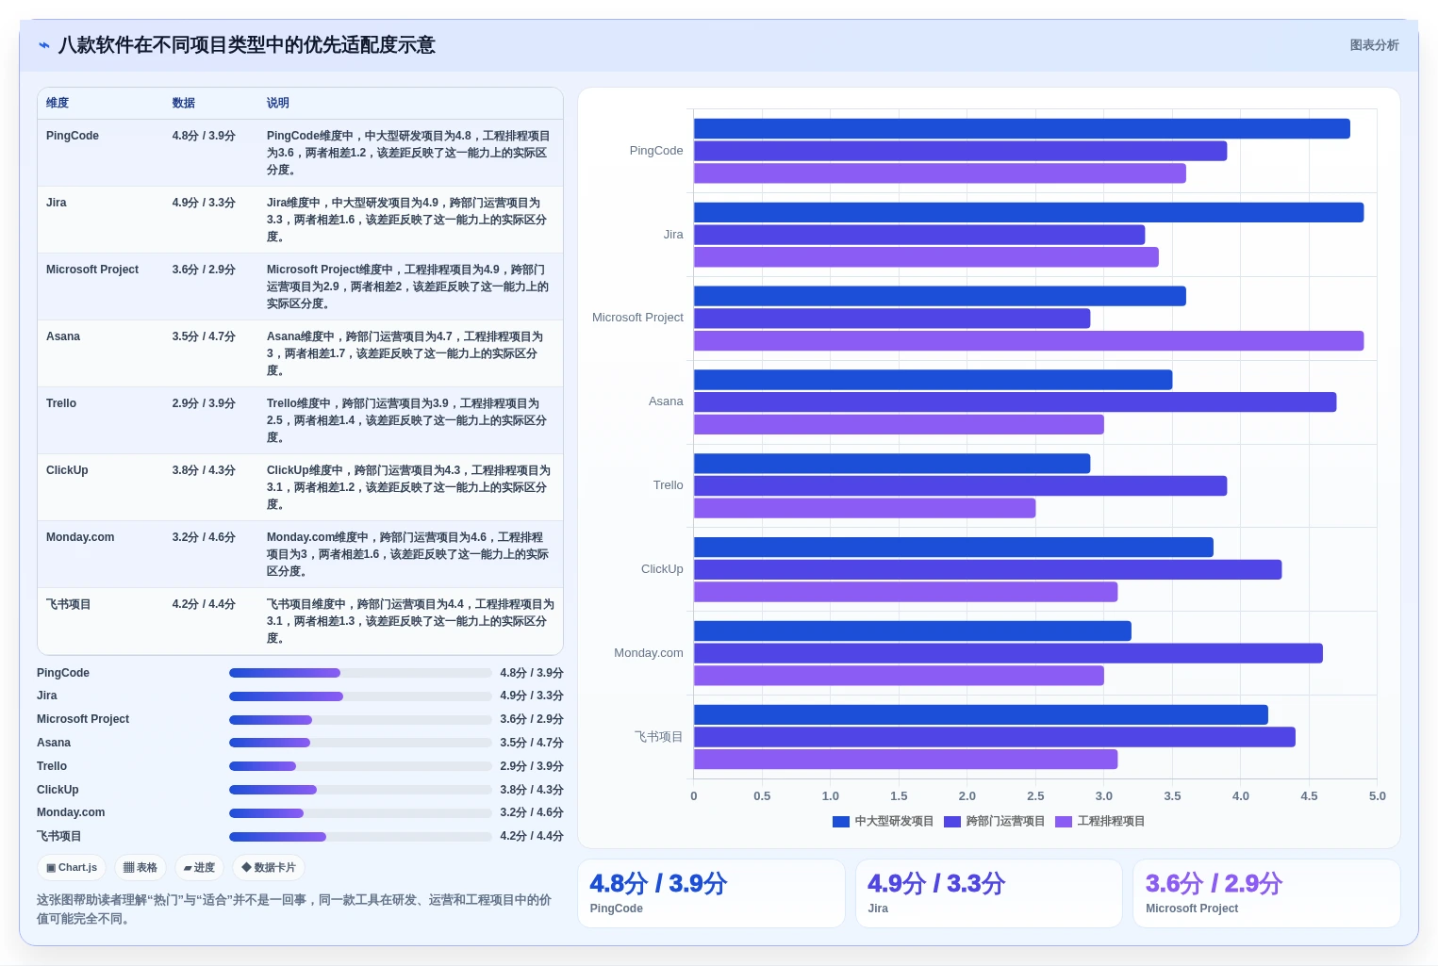Viewport: 1438px width, 966px height.
Task: Click the Asana 跨部门运营项目 chart bar
Action: [x=1016, y=402]
